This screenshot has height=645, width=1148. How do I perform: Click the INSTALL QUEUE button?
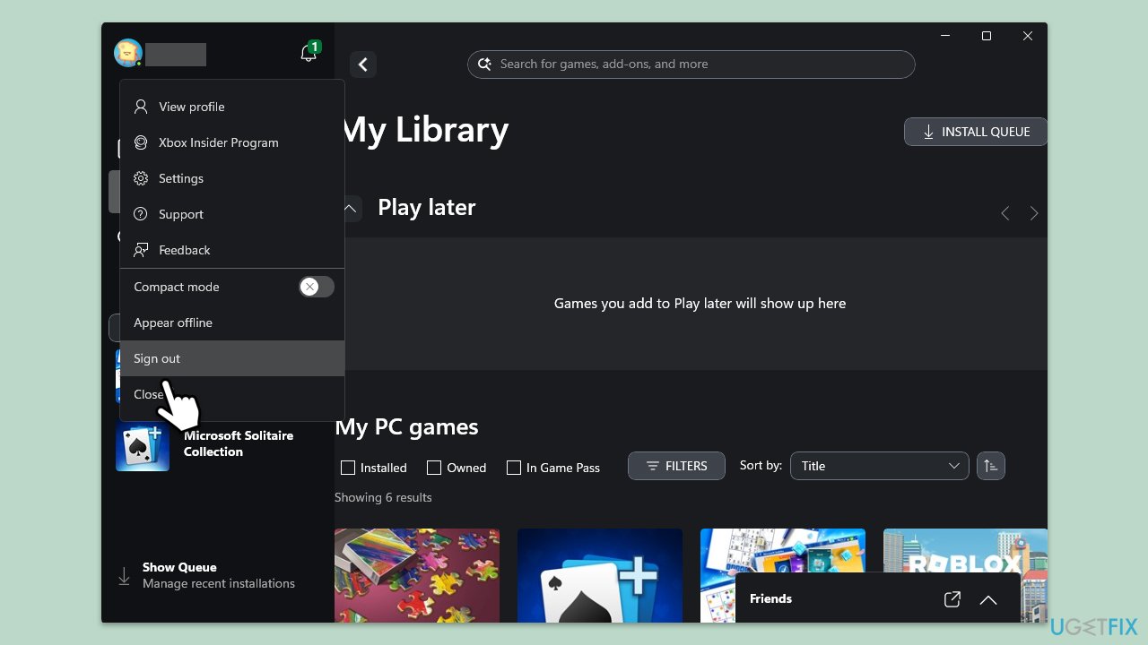[975, 132]
